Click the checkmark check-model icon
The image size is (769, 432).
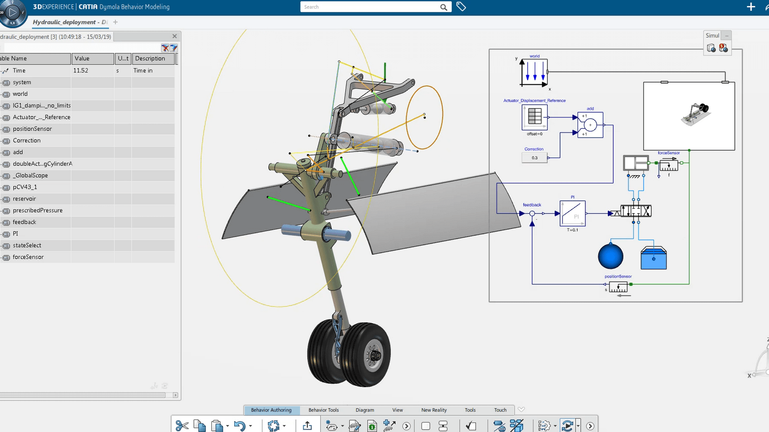tap(471, 426)
